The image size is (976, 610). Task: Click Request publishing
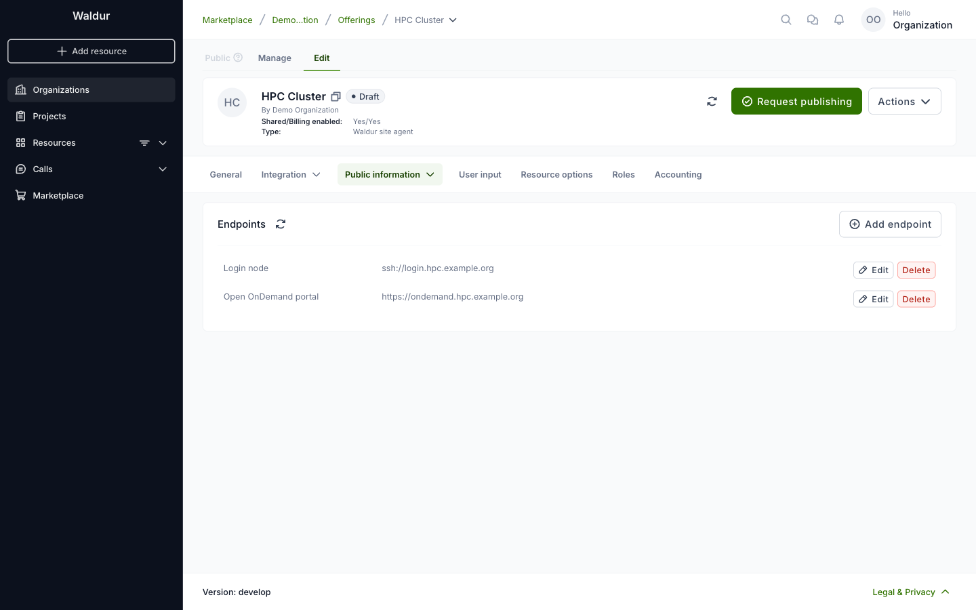[x=796, y=102]
